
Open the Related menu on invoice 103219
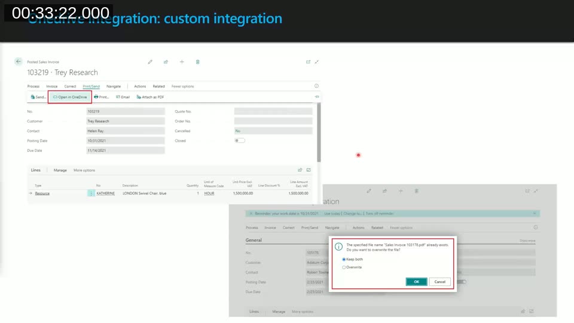point(158,86)
